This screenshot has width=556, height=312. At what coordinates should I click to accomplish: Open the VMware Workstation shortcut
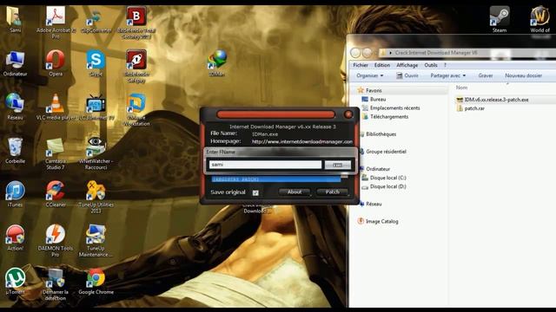[x=136, y=110]
